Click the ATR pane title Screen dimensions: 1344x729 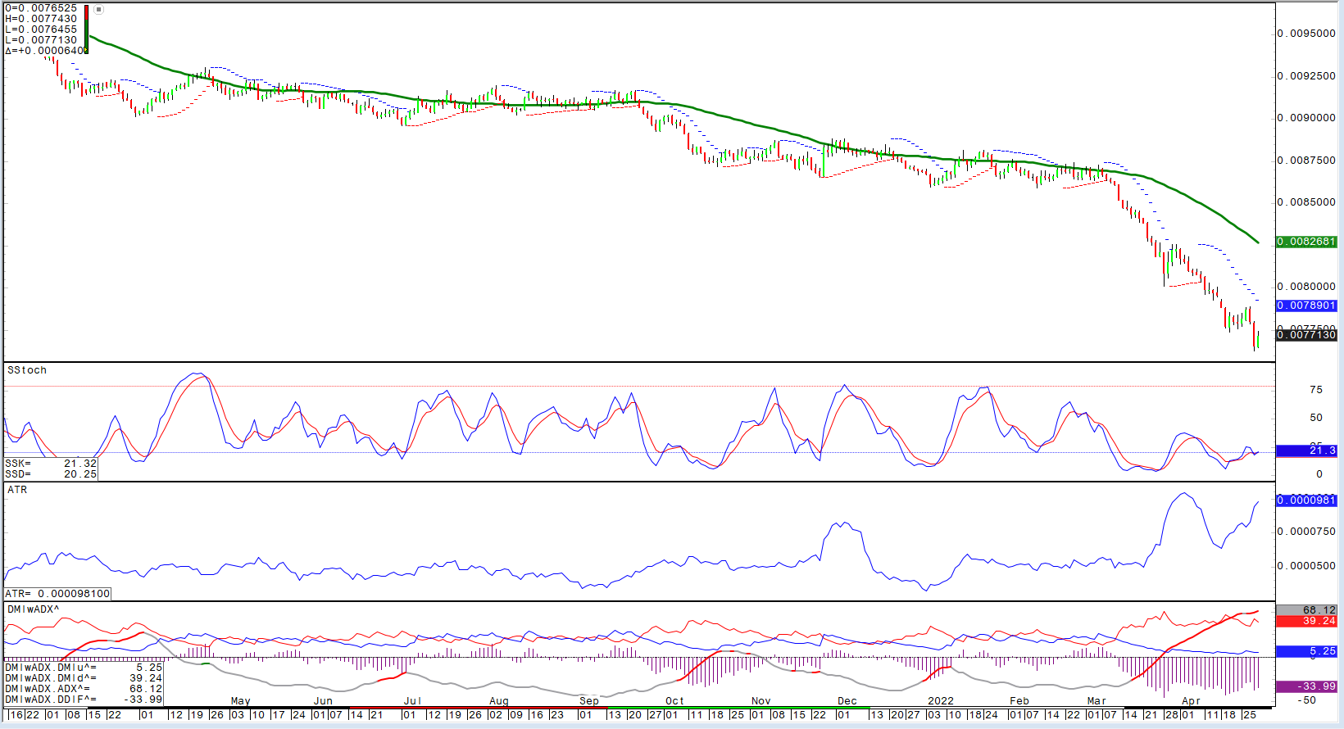[17, 490]
